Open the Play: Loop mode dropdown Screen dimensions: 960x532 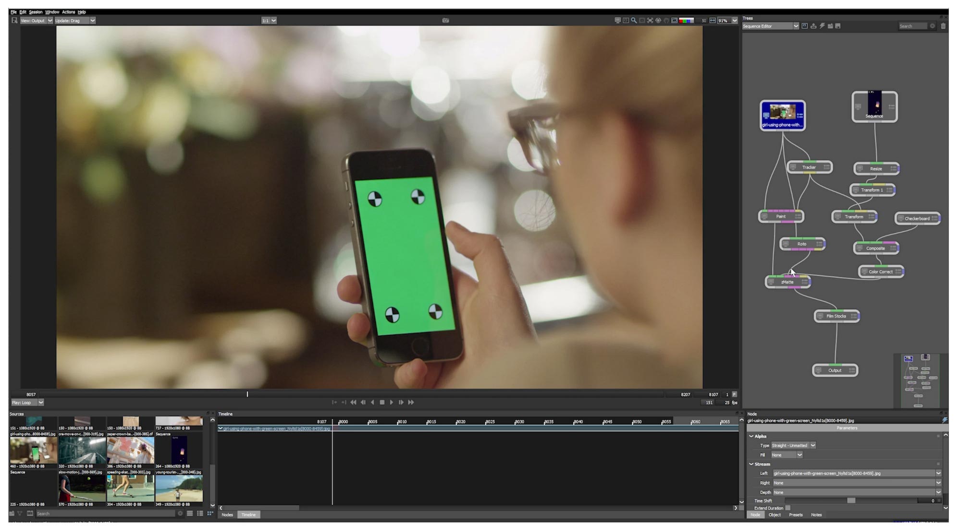click(x=27, y=402)
